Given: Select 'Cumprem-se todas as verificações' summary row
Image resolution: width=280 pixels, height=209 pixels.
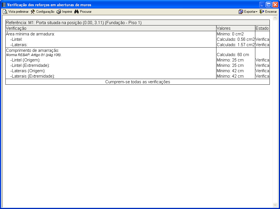Looking at the screenshot, I should (x=138, y=82).
